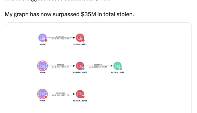The width and height of the screenshot is (197, 113).
Task: Click the Victim wallet icon sending $2,878,748
Action: pos(43,94)
